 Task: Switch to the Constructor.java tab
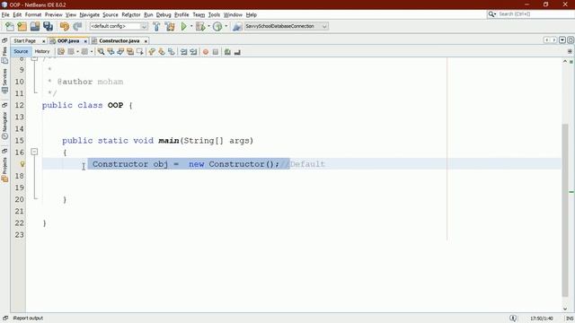[x=119, y=41]
